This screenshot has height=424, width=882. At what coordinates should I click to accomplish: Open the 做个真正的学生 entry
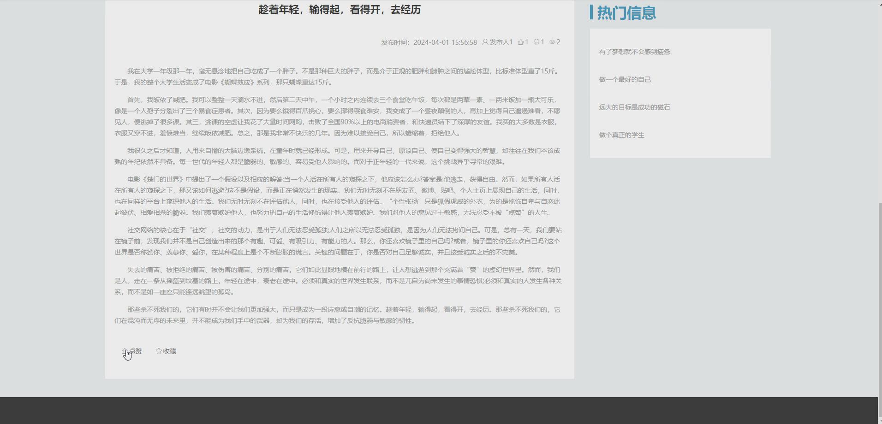(621, 135)
